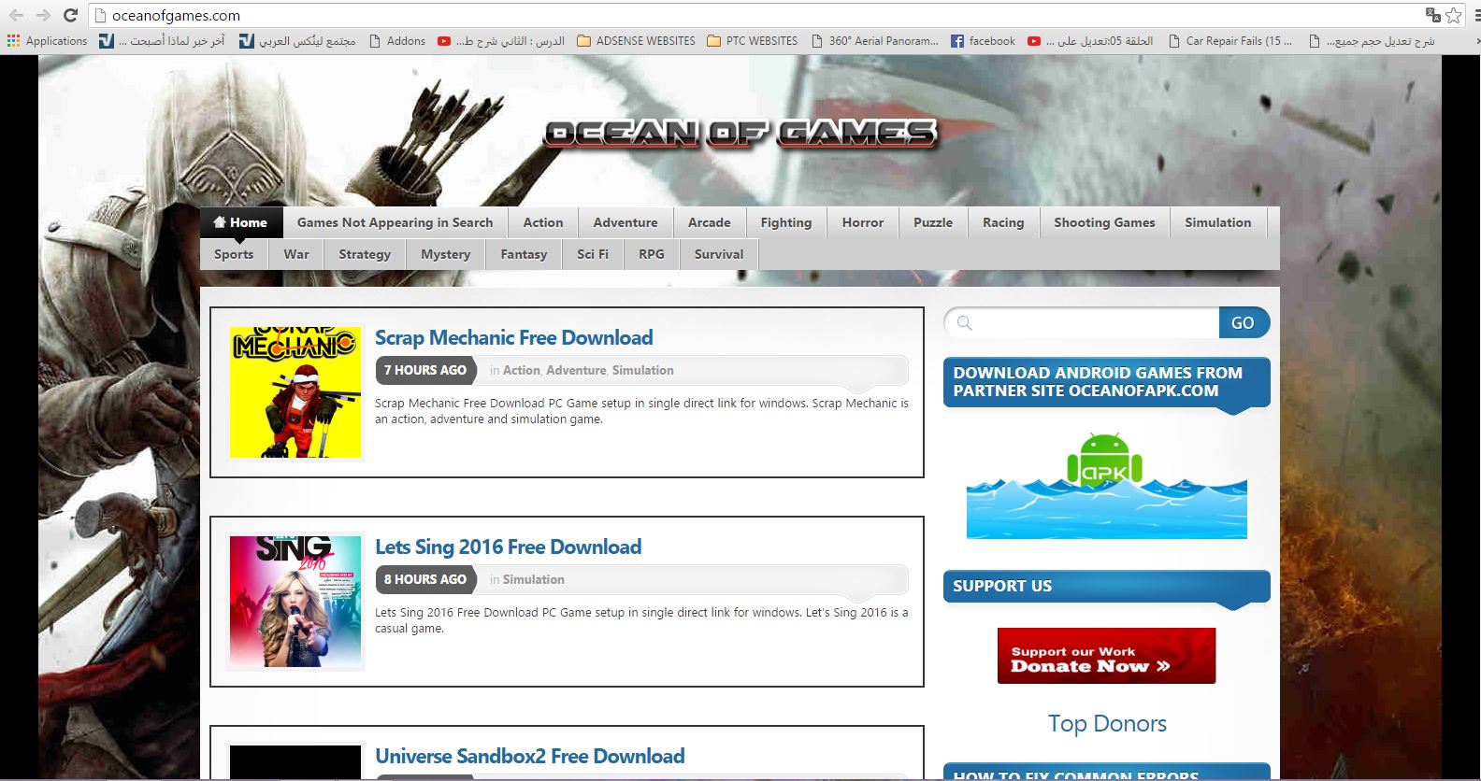This screenshot has height=781, width=1481.
Task: Open the Home menu tab
Action: coord(240,222)
